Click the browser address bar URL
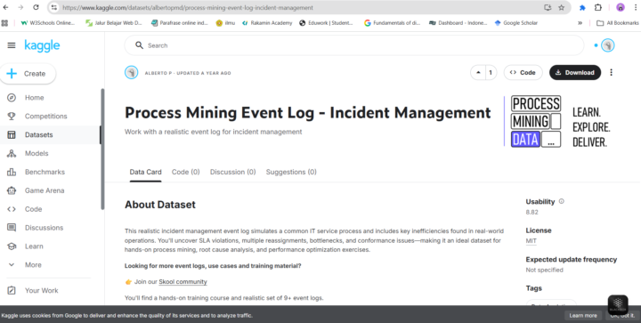Image resolution: width=641 pixels, height=323 pixels. coord(188,8)
